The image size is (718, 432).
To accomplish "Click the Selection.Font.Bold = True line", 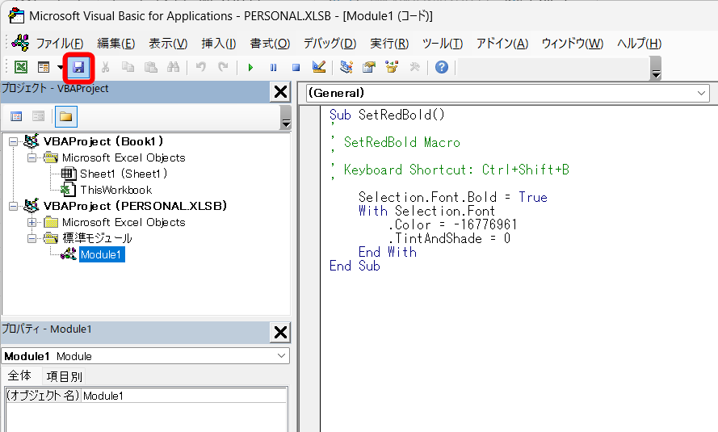I will point(453,197).
